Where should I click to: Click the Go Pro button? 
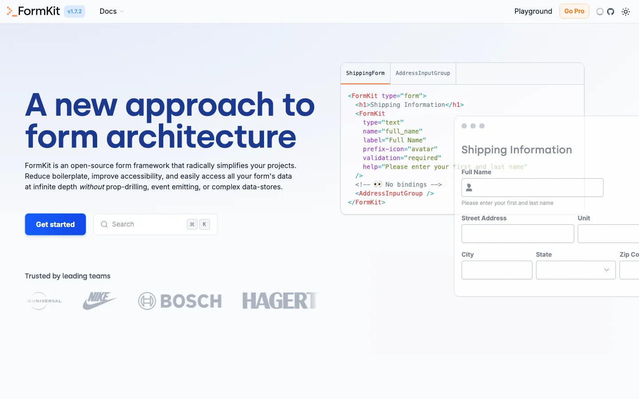click(574, 11)
